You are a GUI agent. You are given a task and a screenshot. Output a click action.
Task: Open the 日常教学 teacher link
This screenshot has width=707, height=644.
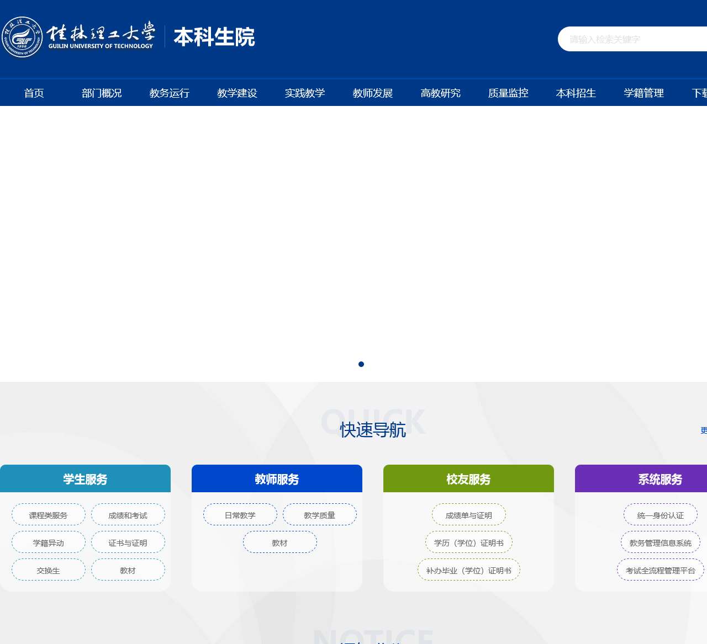240,515
